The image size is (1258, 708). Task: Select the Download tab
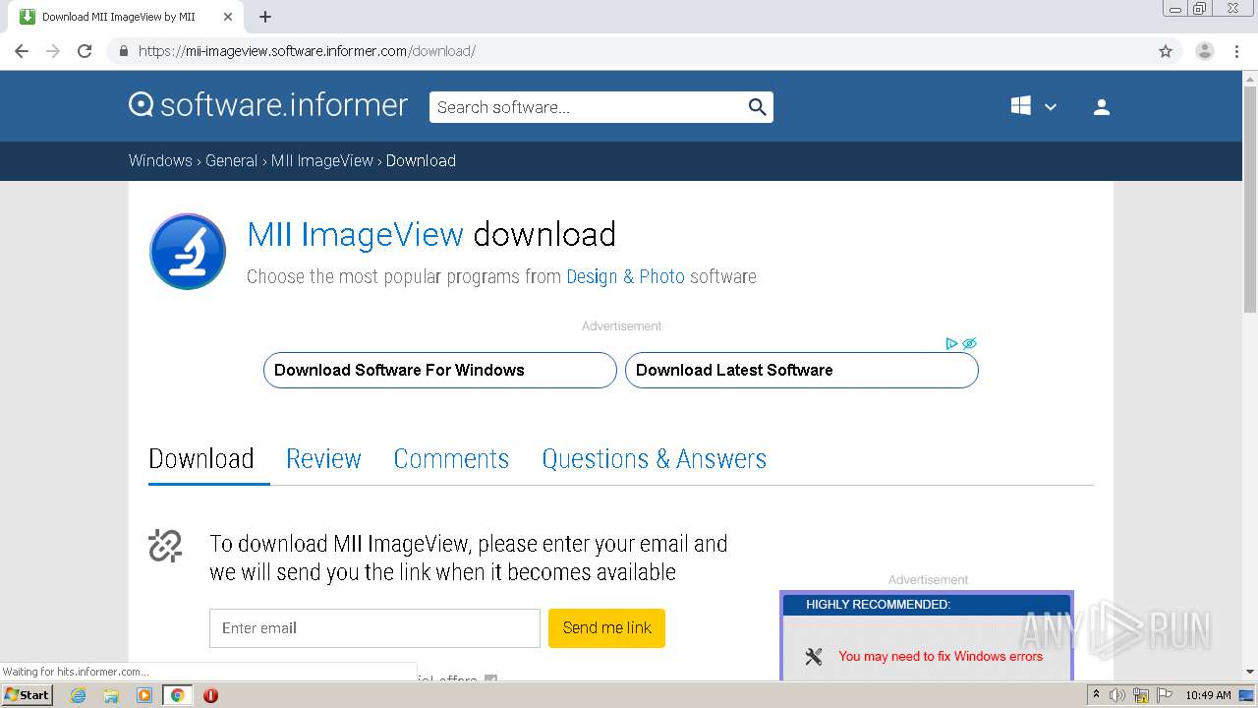pyautogui.click(x=201, y=458)
